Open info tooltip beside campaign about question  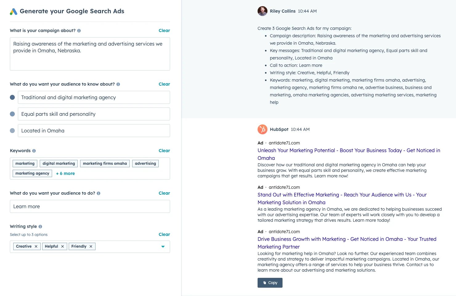tap(79, 30)
